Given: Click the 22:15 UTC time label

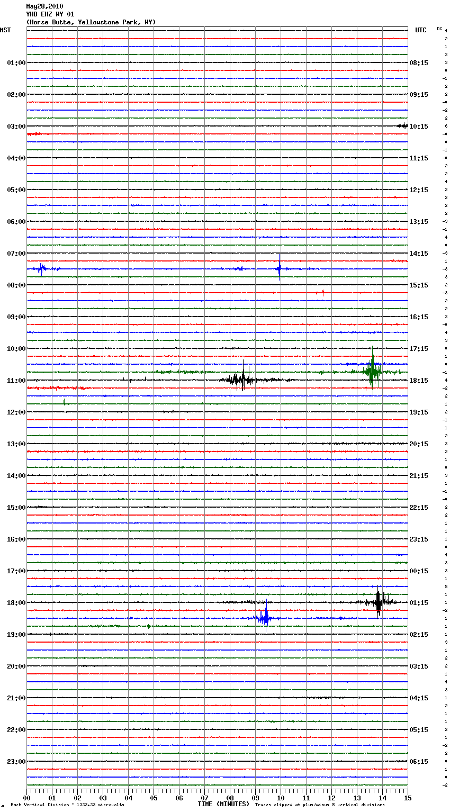Looking at the screenshot, I should click(x=419, y=508).
